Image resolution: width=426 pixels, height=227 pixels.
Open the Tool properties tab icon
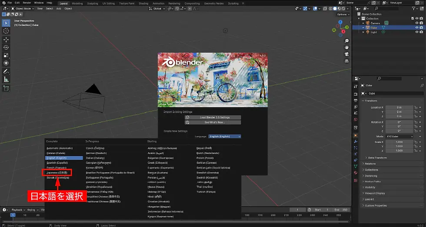coord(356,86)
